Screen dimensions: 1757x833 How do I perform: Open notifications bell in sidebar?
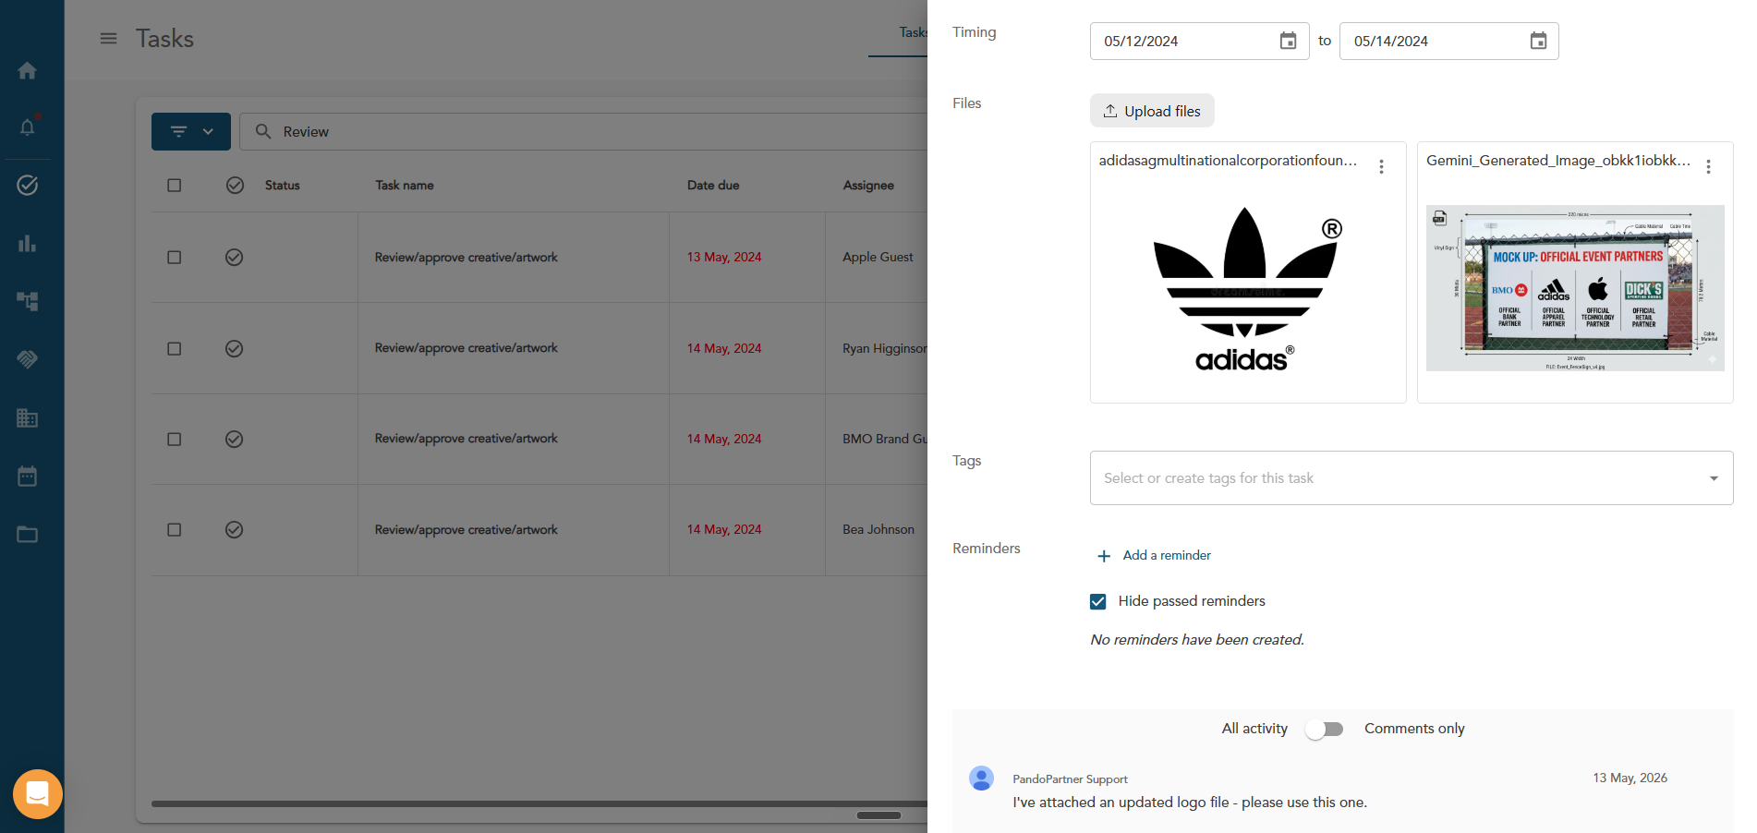click(x=28, y=127)
